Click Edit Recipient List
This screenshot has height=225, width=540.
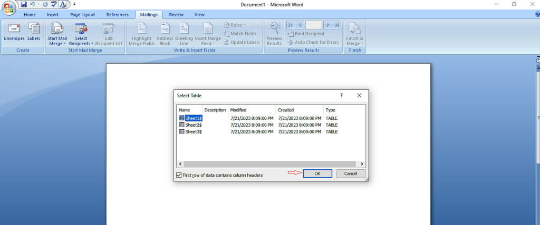pyautogui.click(x=109, y=34)
